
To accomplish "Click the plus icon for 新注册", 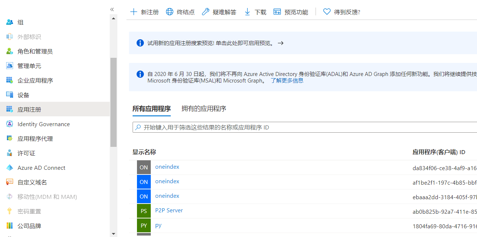I will click(x=134, y=12).
